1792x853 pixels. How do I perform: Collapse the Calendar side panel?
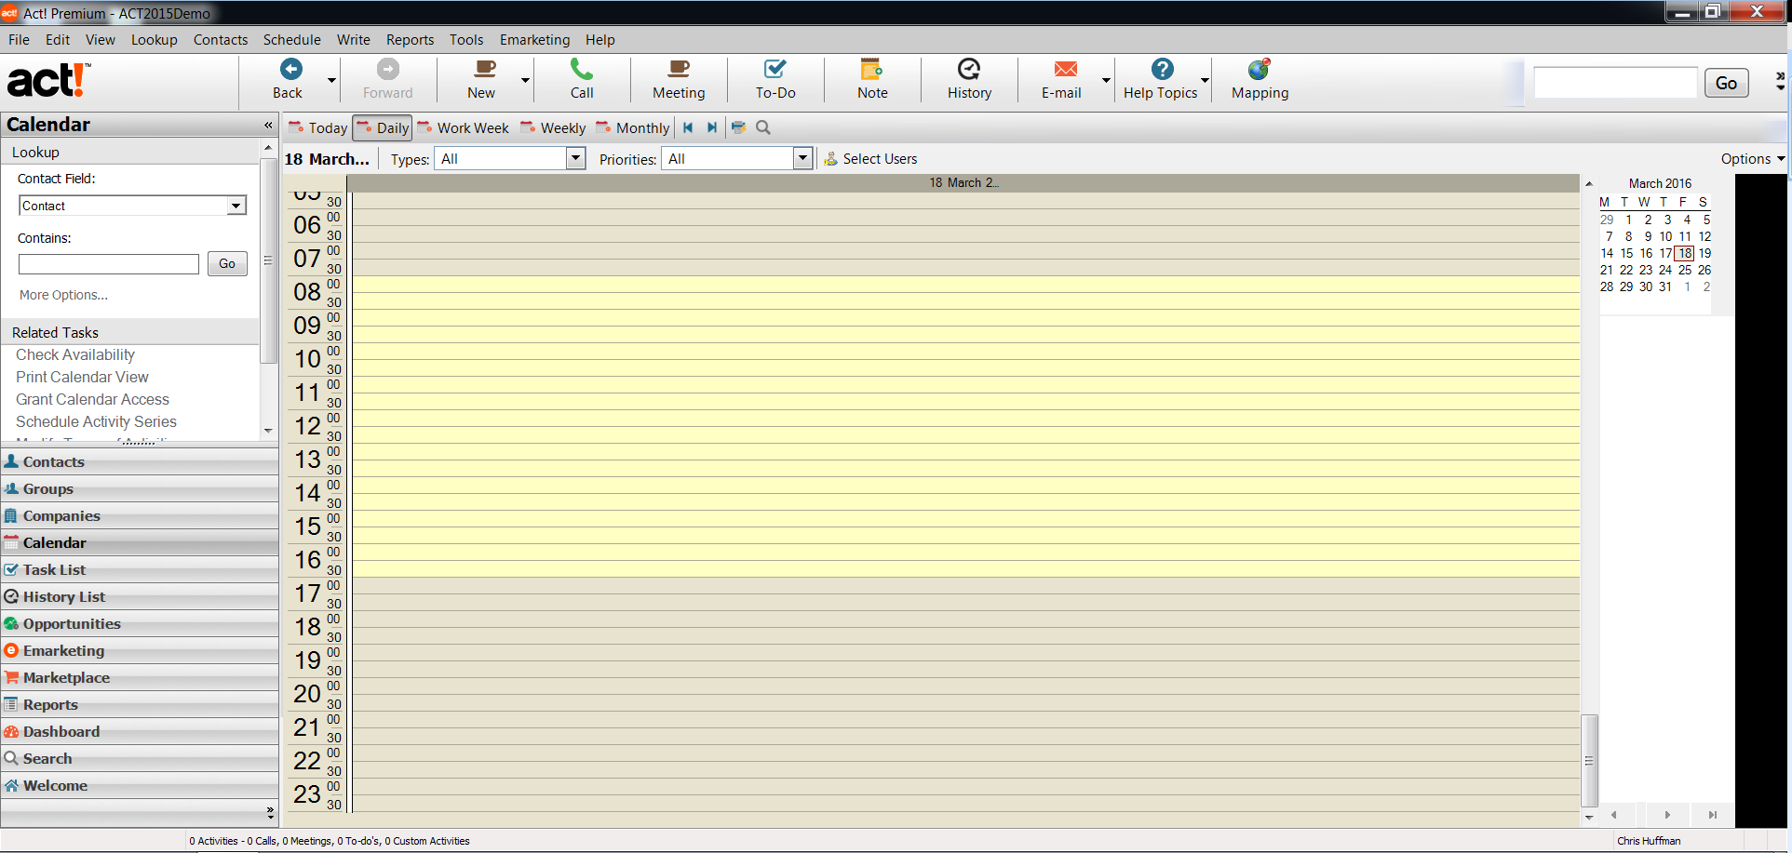point(268,125)
